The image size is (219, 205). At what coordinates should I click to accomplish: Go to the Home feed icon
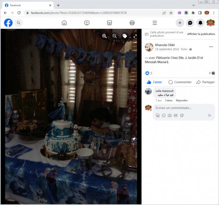[x=64, y=23]
